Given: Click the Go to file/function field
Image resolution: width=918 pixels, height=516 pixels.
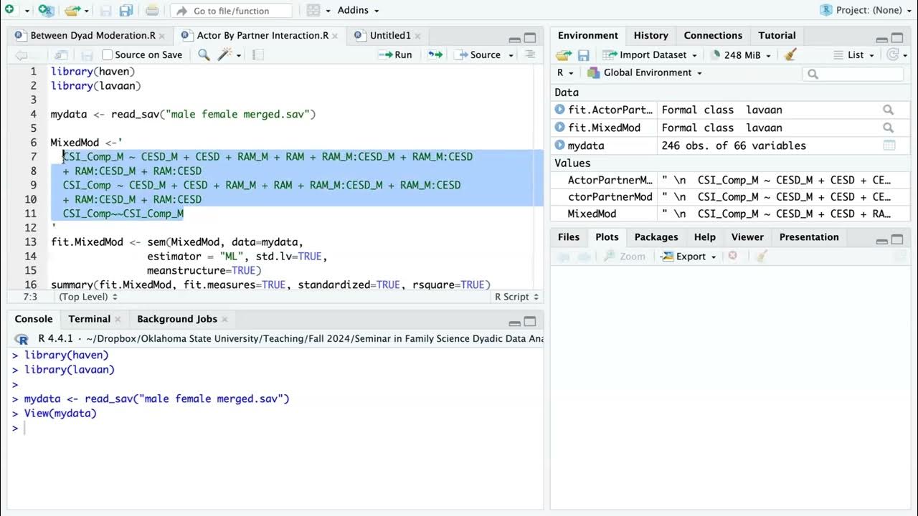Looking at the screenshot, I should coord(231,11).
